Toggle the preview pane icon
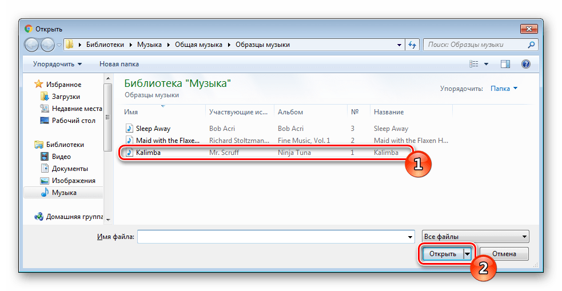Screen dimensions: 562x291 [505, 64]
